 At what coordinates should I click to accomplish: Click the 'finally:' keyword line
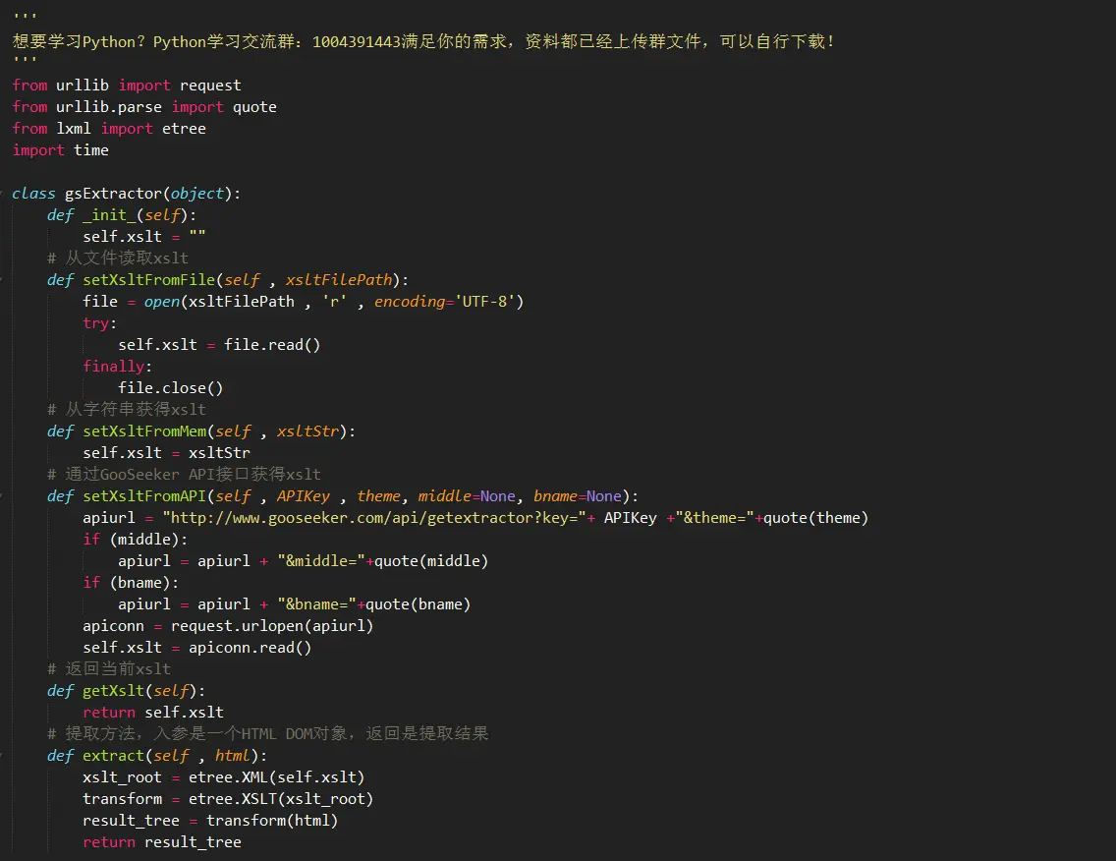point(118,366)
